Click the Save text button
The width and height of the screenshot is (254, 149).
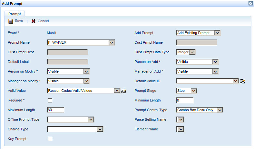tap(19, 21)
